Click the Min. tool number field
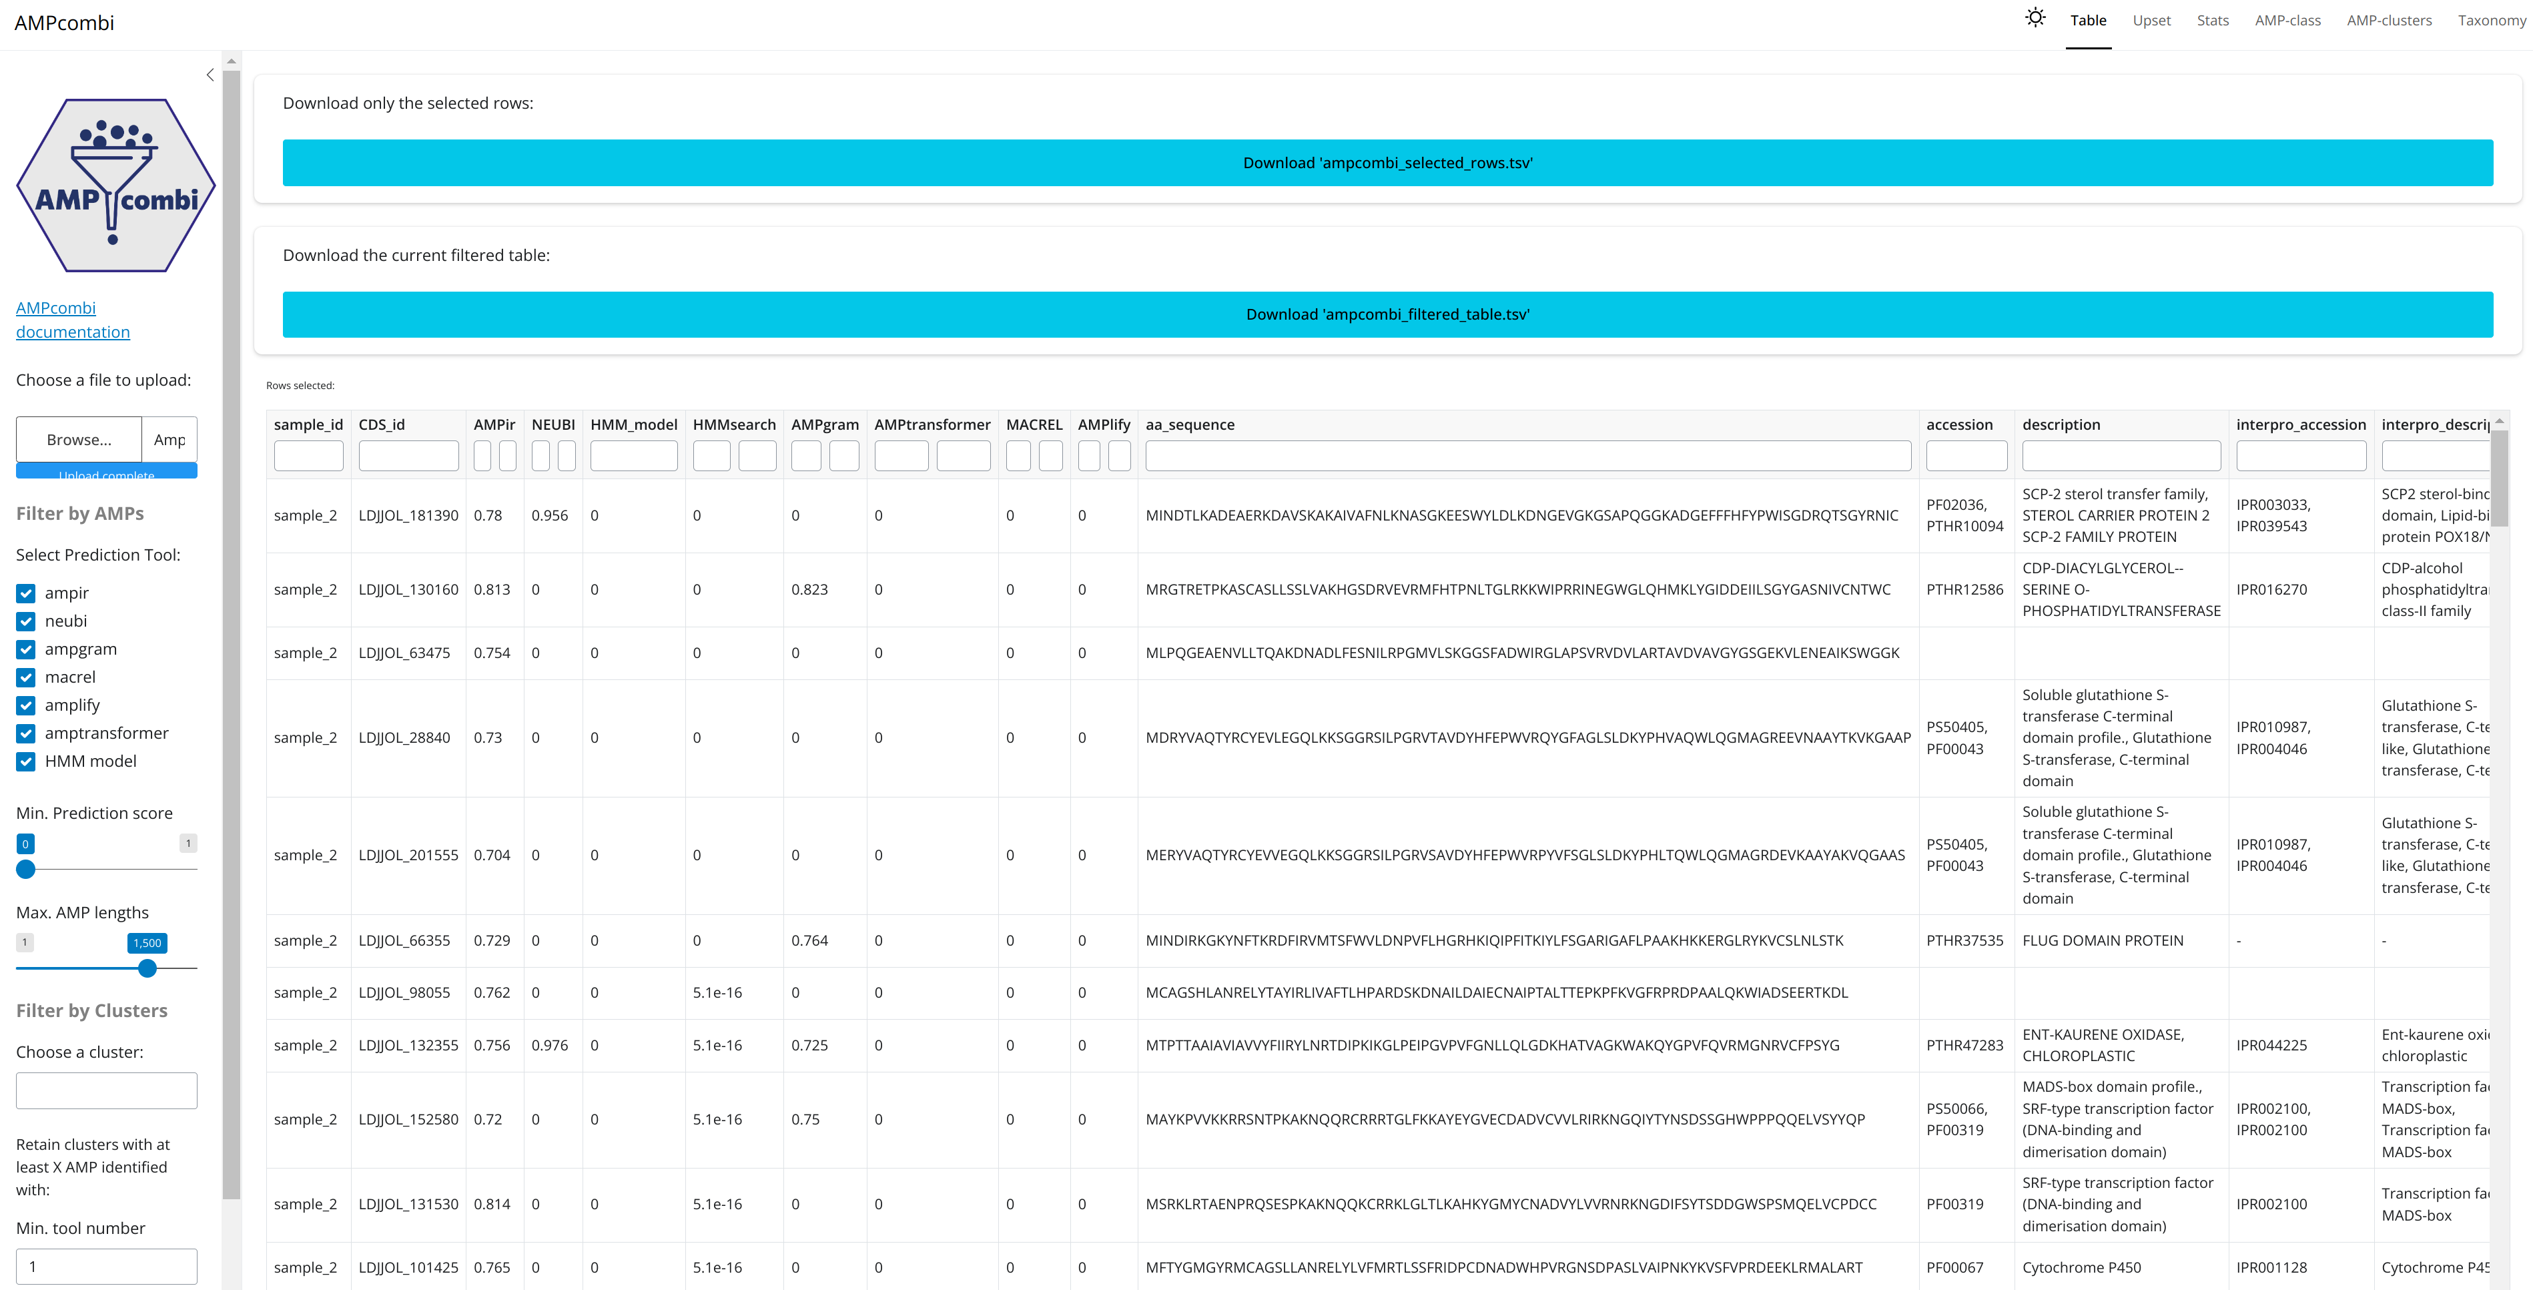The image size is (2533, 1290). point(106,1267)
